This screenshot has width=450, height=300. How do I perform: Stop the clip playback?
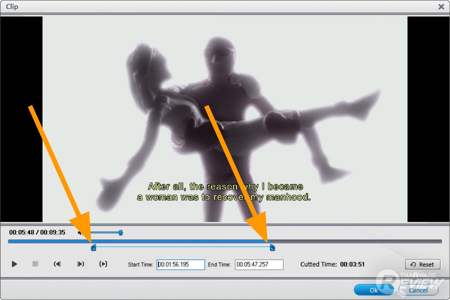tap(35, 263)
